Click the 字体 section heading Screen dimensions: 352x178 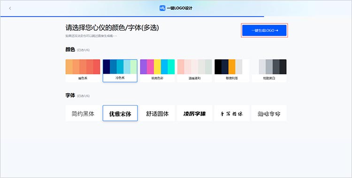pos(70,95)
